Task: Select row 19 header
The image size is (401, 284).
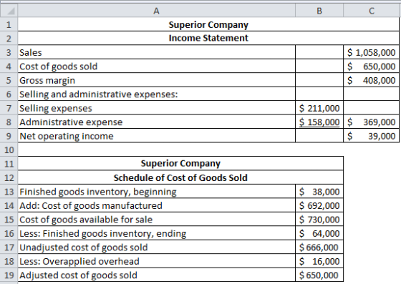Action: 9,275
